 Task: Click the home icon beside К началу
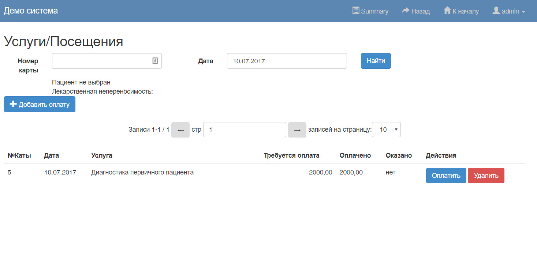(x=447, y=11)
